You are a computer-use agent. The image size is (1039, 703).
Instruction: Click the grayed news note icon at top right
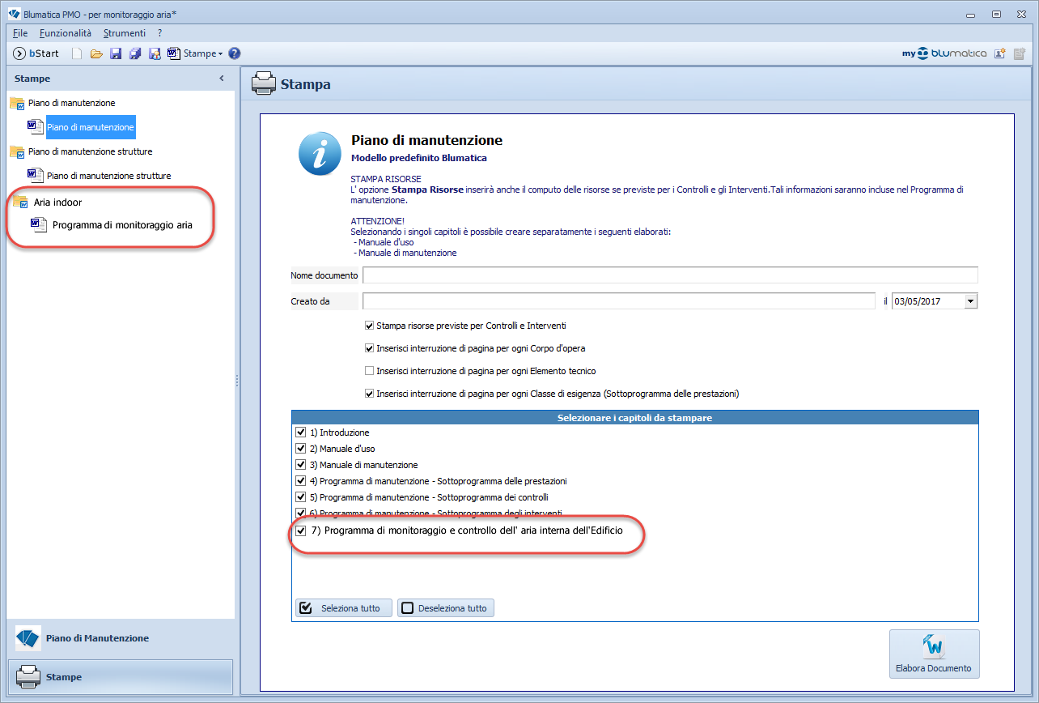tap(1020, 53)
